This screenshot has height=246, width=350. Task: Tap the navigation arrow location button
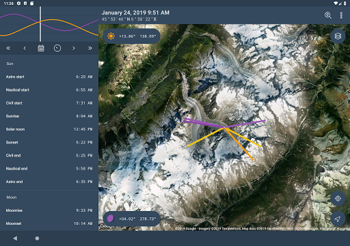click(x=338, y=219)
